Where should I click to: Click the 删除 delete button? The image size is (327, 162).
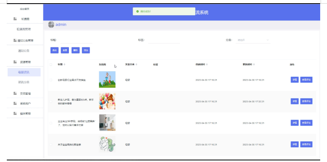pos(75,50)
